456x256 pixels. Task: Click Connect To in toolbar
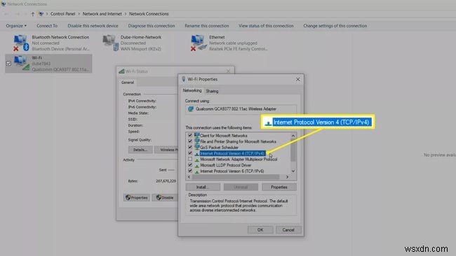click(47, 26)
